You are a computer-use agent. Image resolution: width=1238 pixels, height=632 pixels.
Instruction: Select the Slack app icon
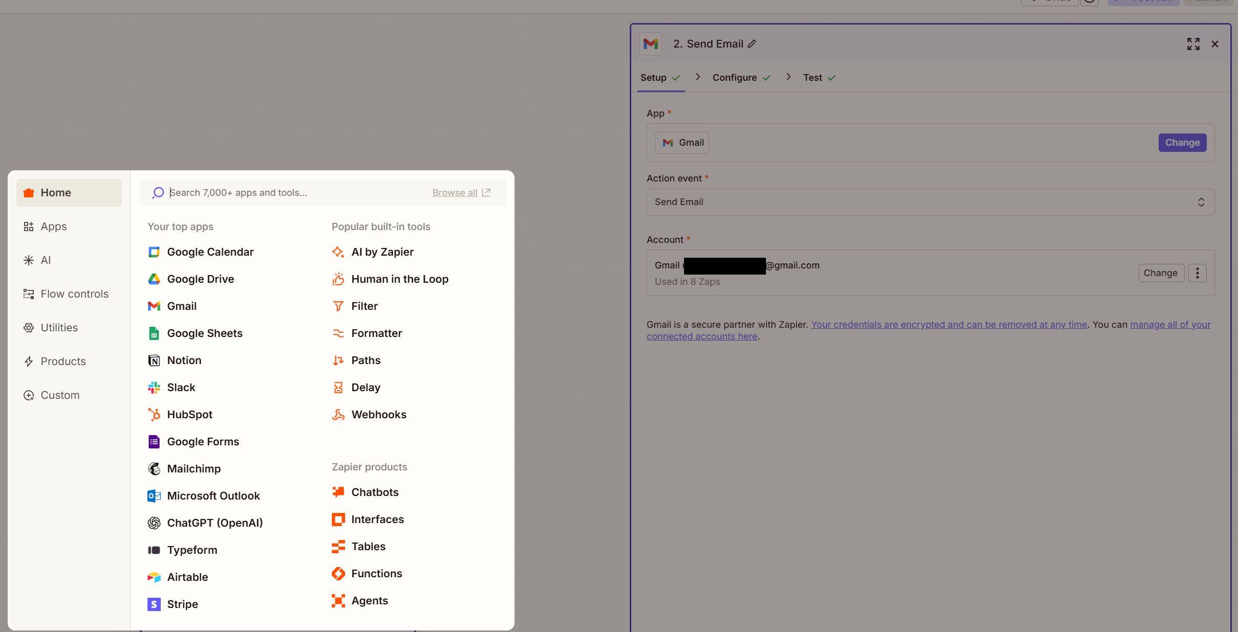(154, 387)
